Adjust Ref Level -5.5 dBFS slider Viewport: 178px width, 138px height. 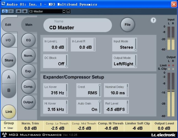128,107
